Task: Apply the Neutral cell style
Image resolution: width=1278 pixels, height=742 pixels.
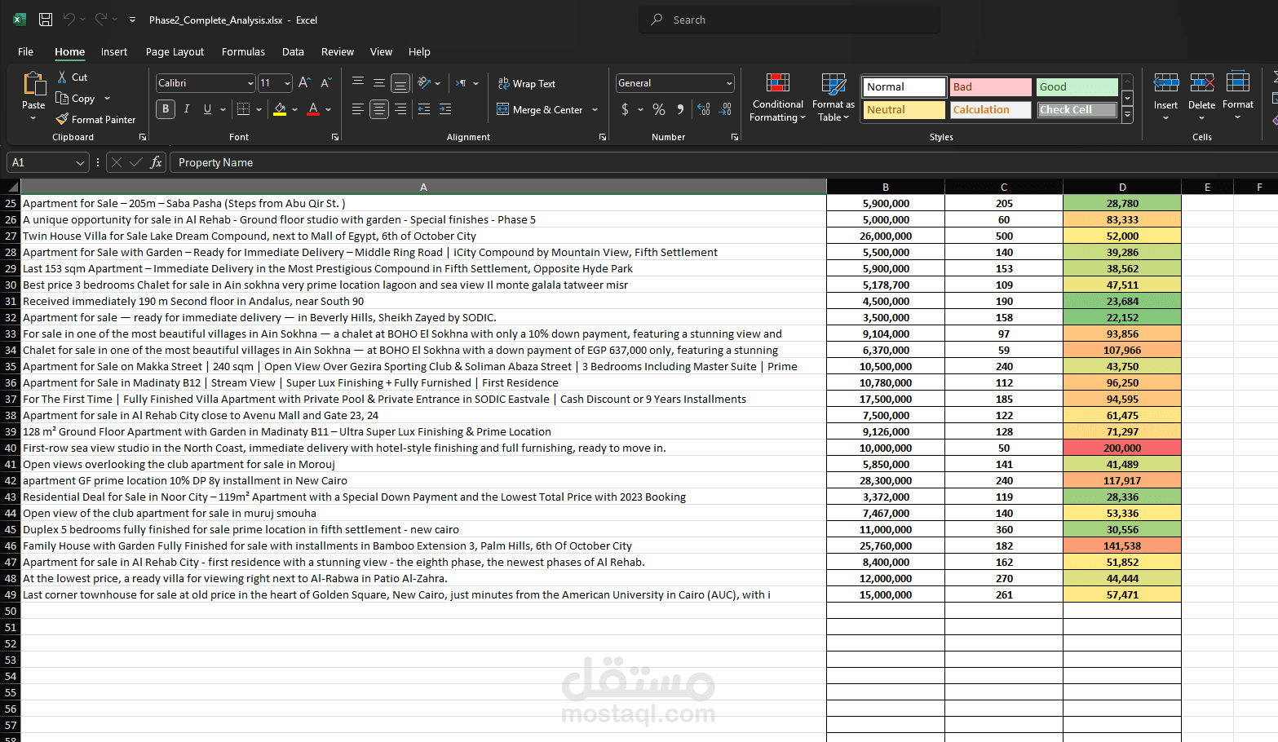Action: pos(904,109)
